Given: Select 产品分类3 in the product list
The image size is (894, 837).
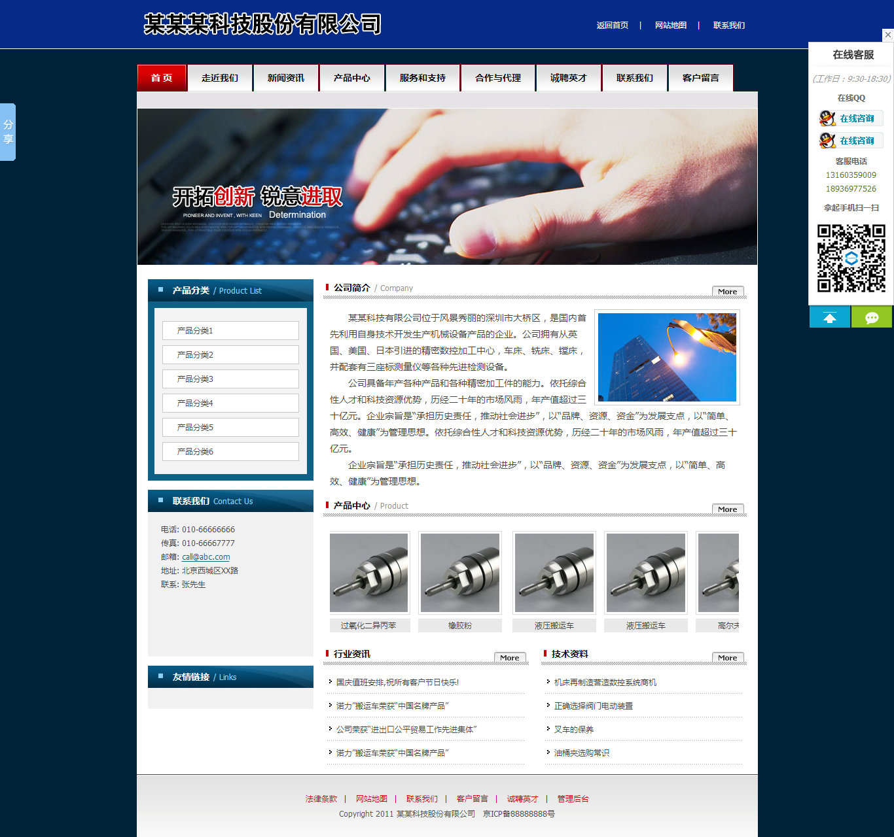Looking at the screenshot, I should click(x=230, y=379).
